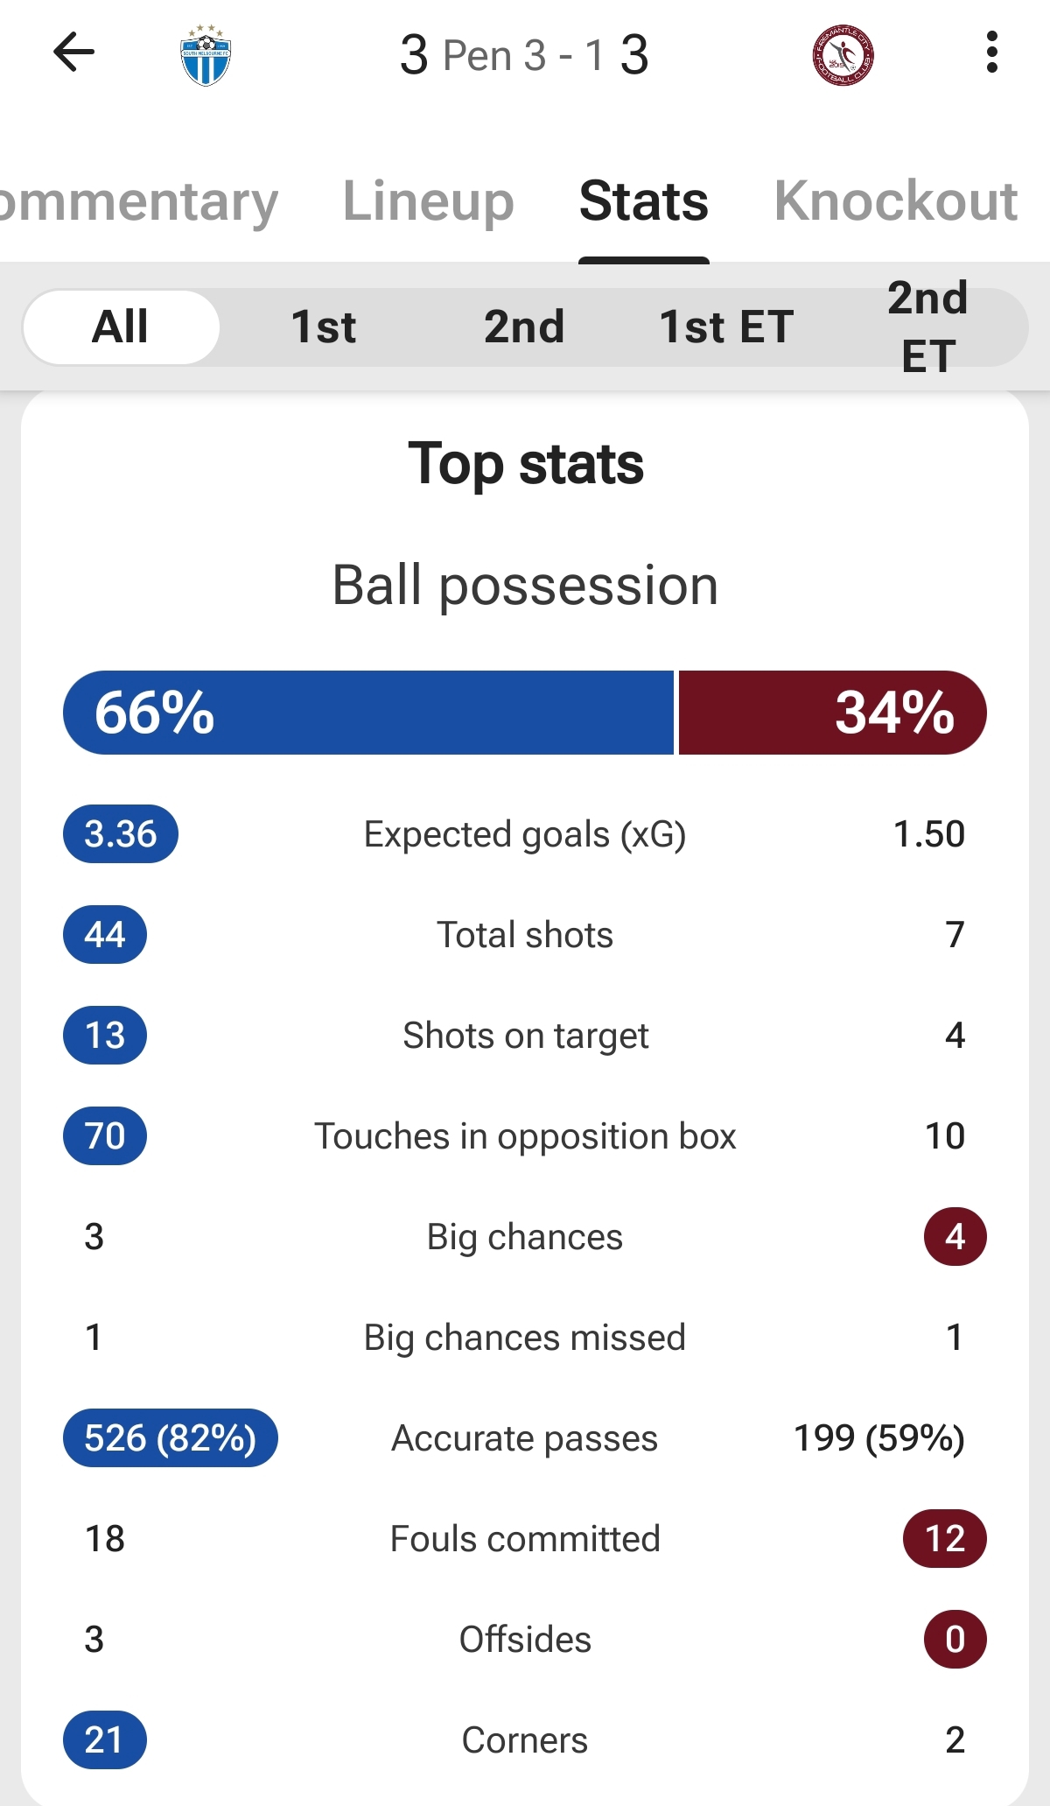Screen dimensions: 1050x1806
Task: Tap the Expected goals (xG) row label
Action: [525, 834]
